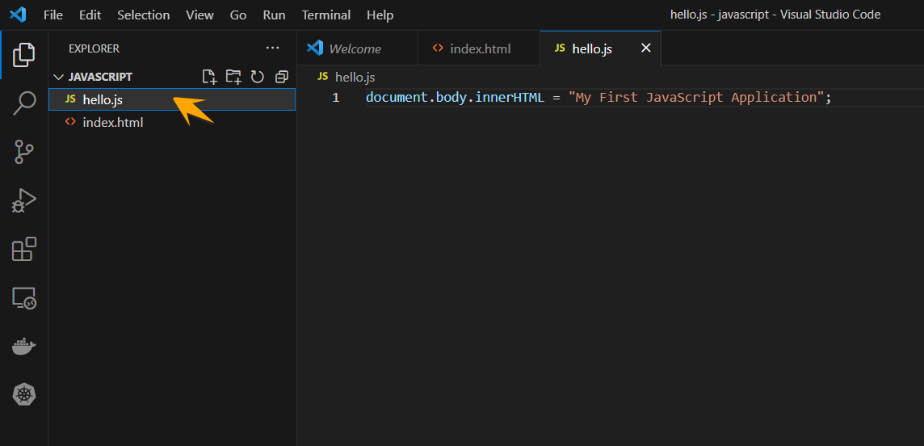The image size is (924, 446).
Task: Switch to the Welcome tab
Action: tap(357, 48)
